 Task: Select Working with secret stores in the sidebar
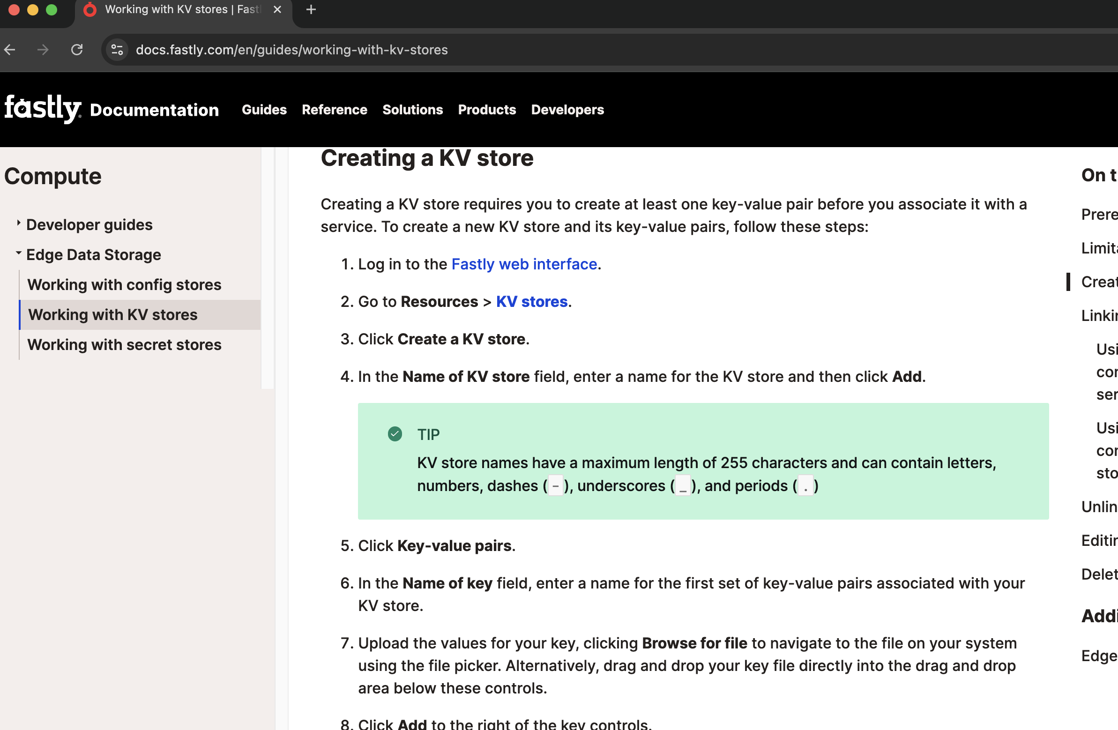coord(124,345)
